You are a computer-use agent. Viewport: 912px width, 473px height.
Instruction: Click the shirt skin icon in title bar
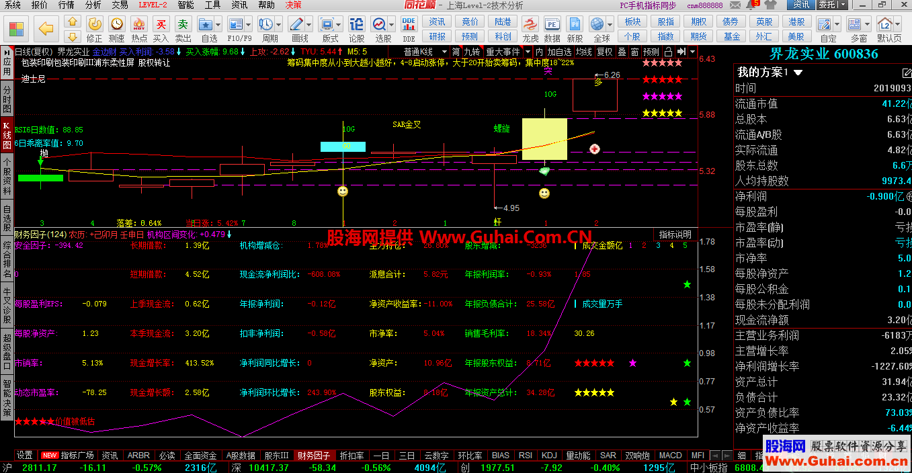pos(770,5)
